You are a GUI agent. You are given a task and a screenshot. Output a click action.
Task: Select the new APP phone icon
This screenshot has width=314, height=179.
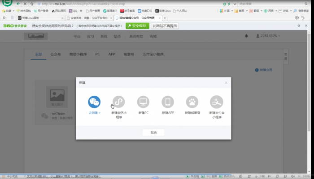point(168,102)
